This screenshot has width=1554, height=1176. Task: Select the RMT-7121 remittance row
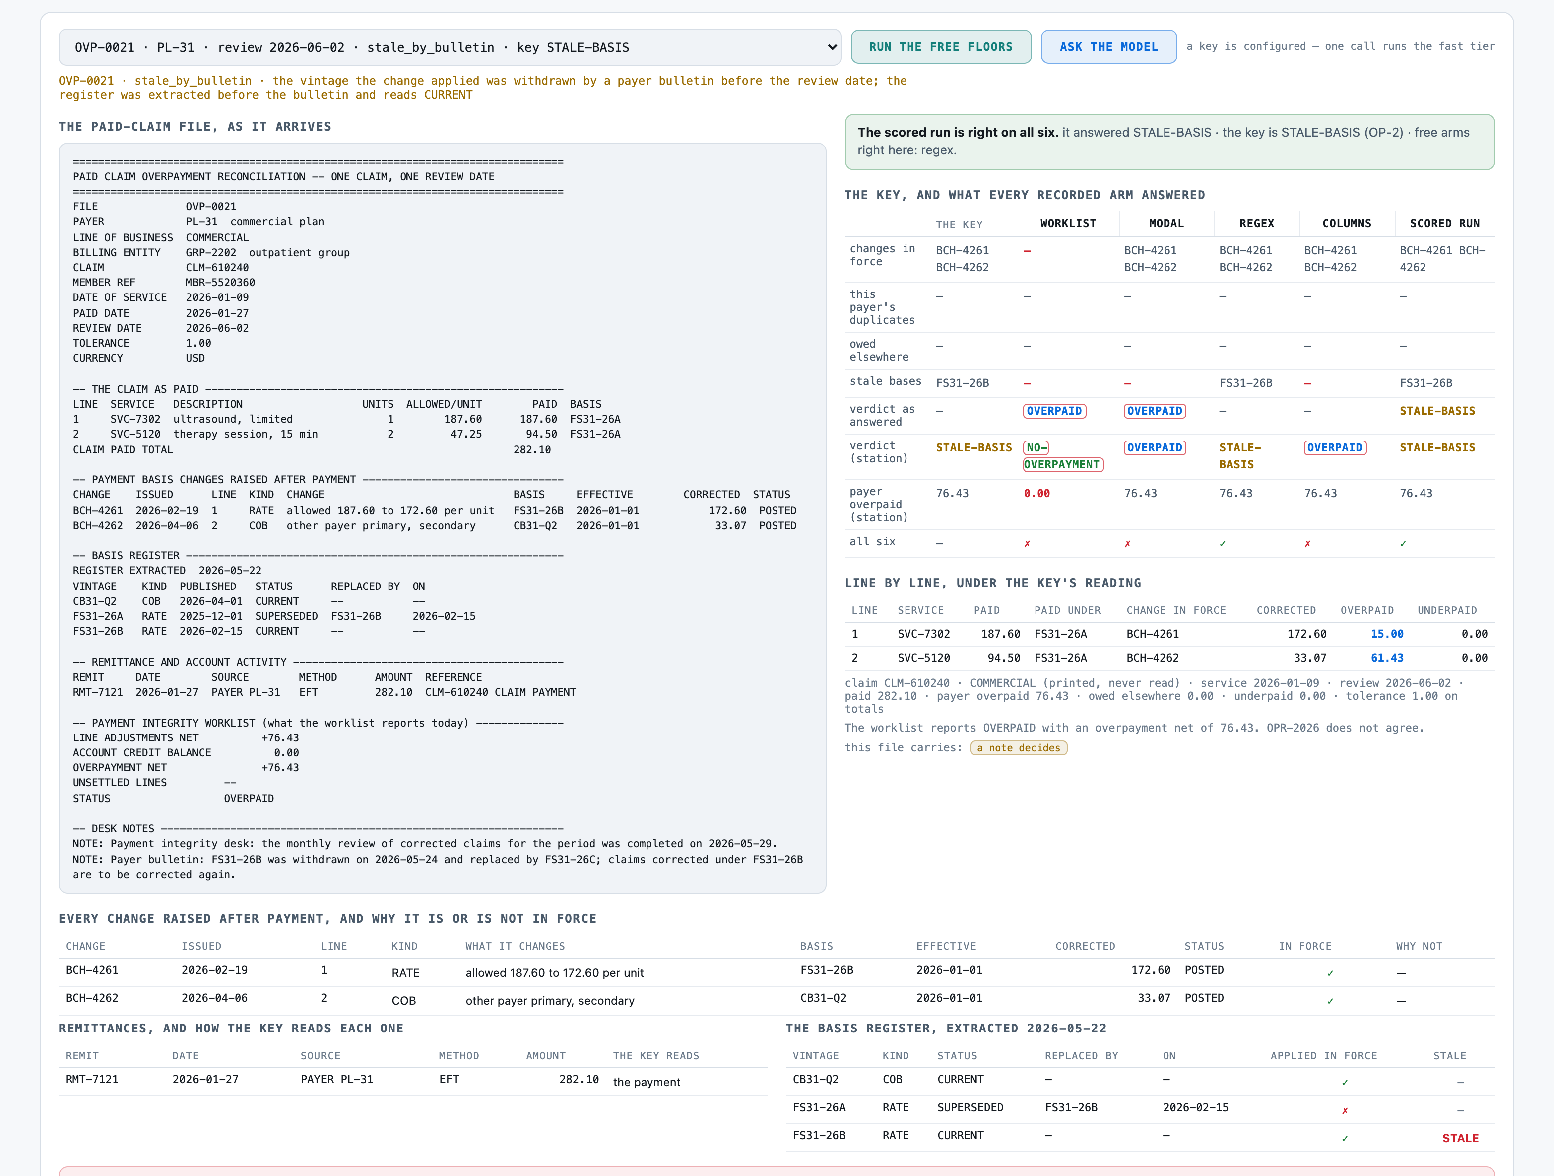tap(413, 1081)
